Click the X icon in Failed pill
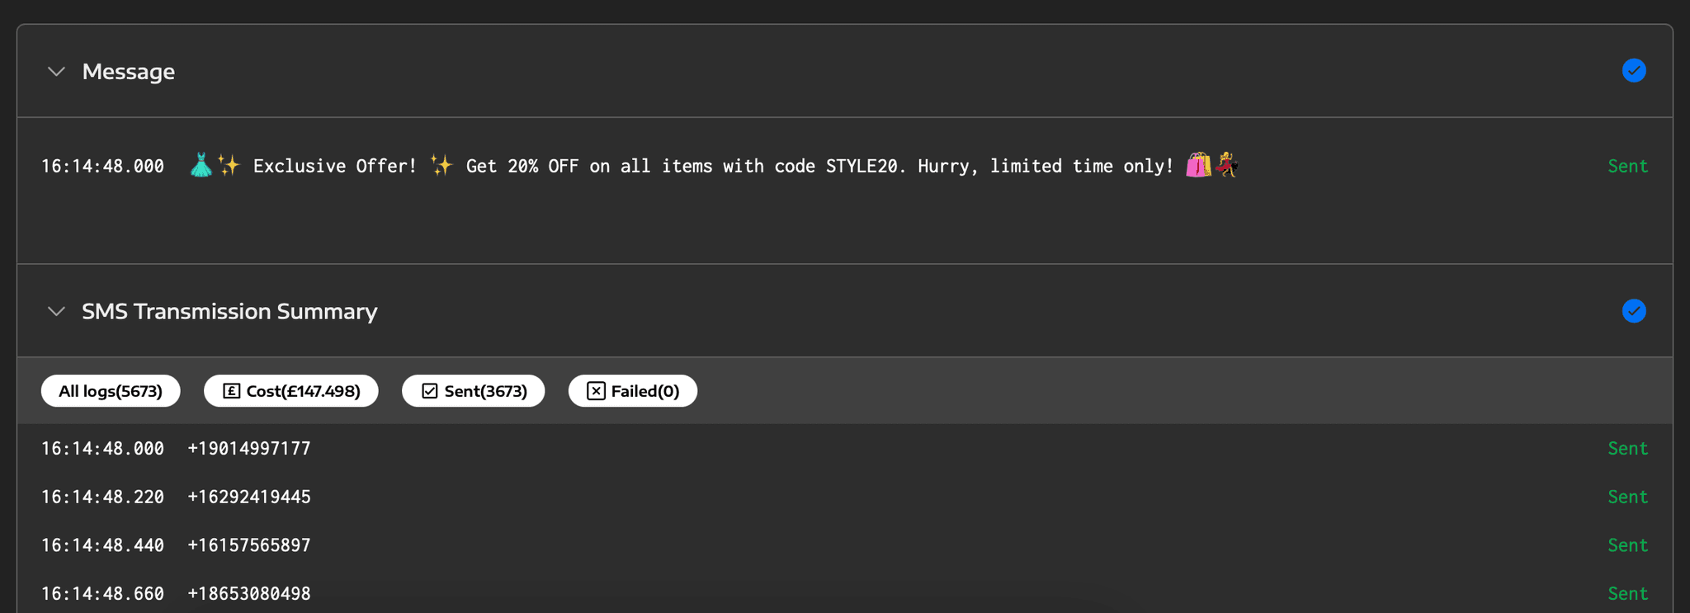Image resolution: width=1690 pixels, height=613 pixels. pyautogui.click(x=596, y=391)
